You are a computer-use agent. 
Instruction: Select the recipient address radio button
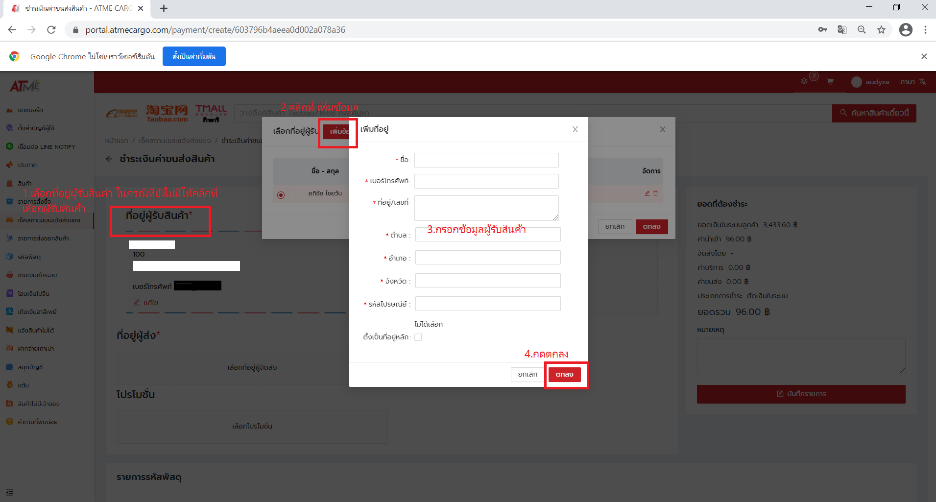281,195
